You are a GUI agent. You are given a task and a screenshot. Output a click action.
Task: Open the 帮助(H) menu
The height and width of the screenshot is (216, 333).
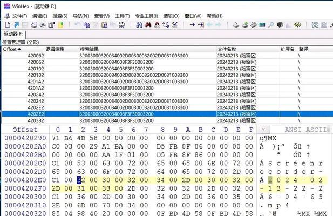coord(215,16)
